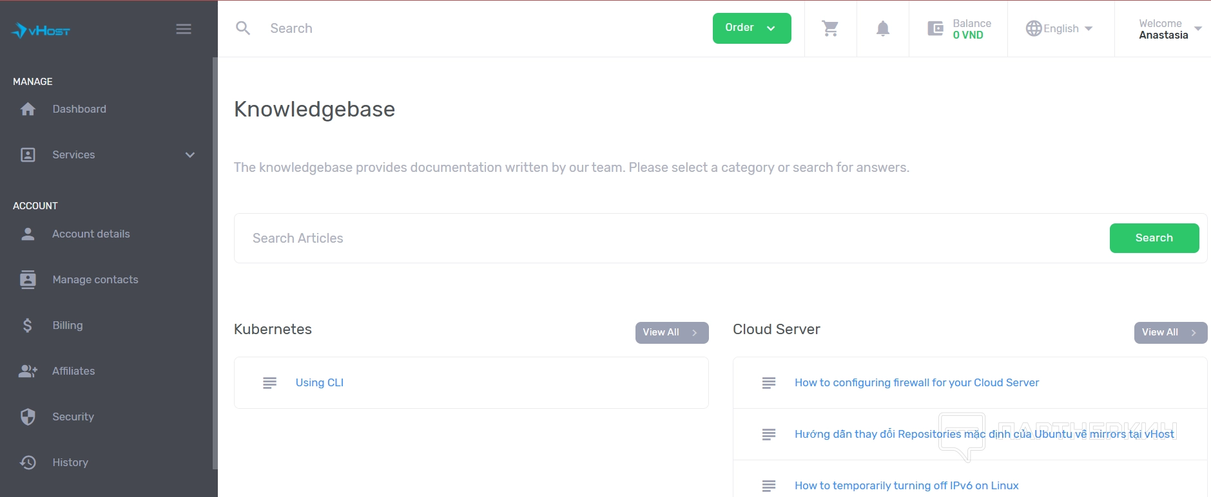This screenshot has width=1211, height=497.
Task: Go to Dashboard in sidebar
Action: [x=79, y=109]
